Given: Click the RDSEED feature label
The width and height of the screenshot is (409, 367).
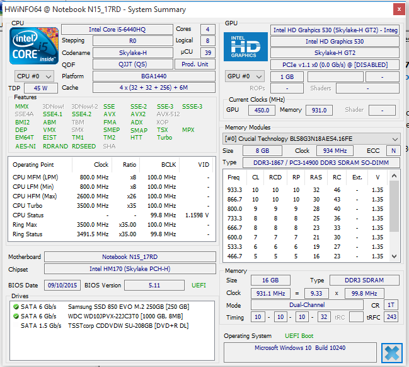Looking at the screenshot, I should pos(84,147).
